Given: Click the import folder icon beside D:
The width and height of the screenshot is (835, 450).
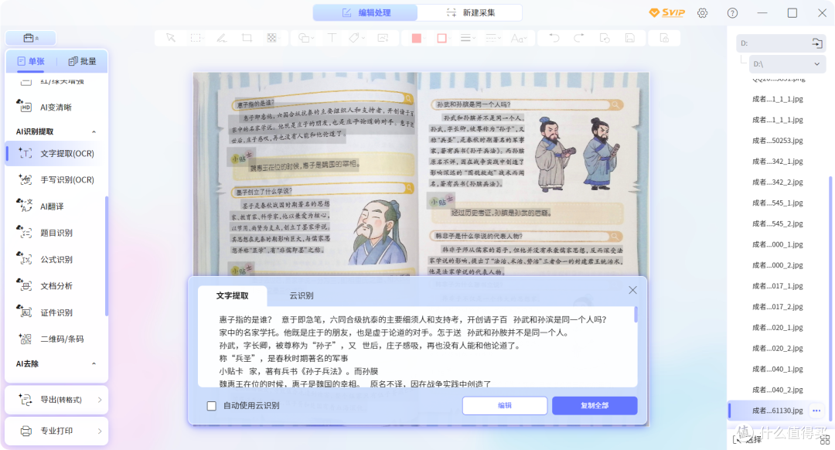Looking at the screenshot, I should pyautogui.click(x=817, y=43).
